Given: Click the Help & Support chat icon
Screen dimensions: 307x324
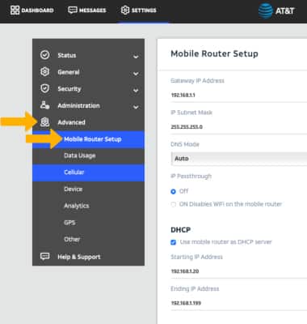Looking at the screenshot, I should [x=44, y=256].
